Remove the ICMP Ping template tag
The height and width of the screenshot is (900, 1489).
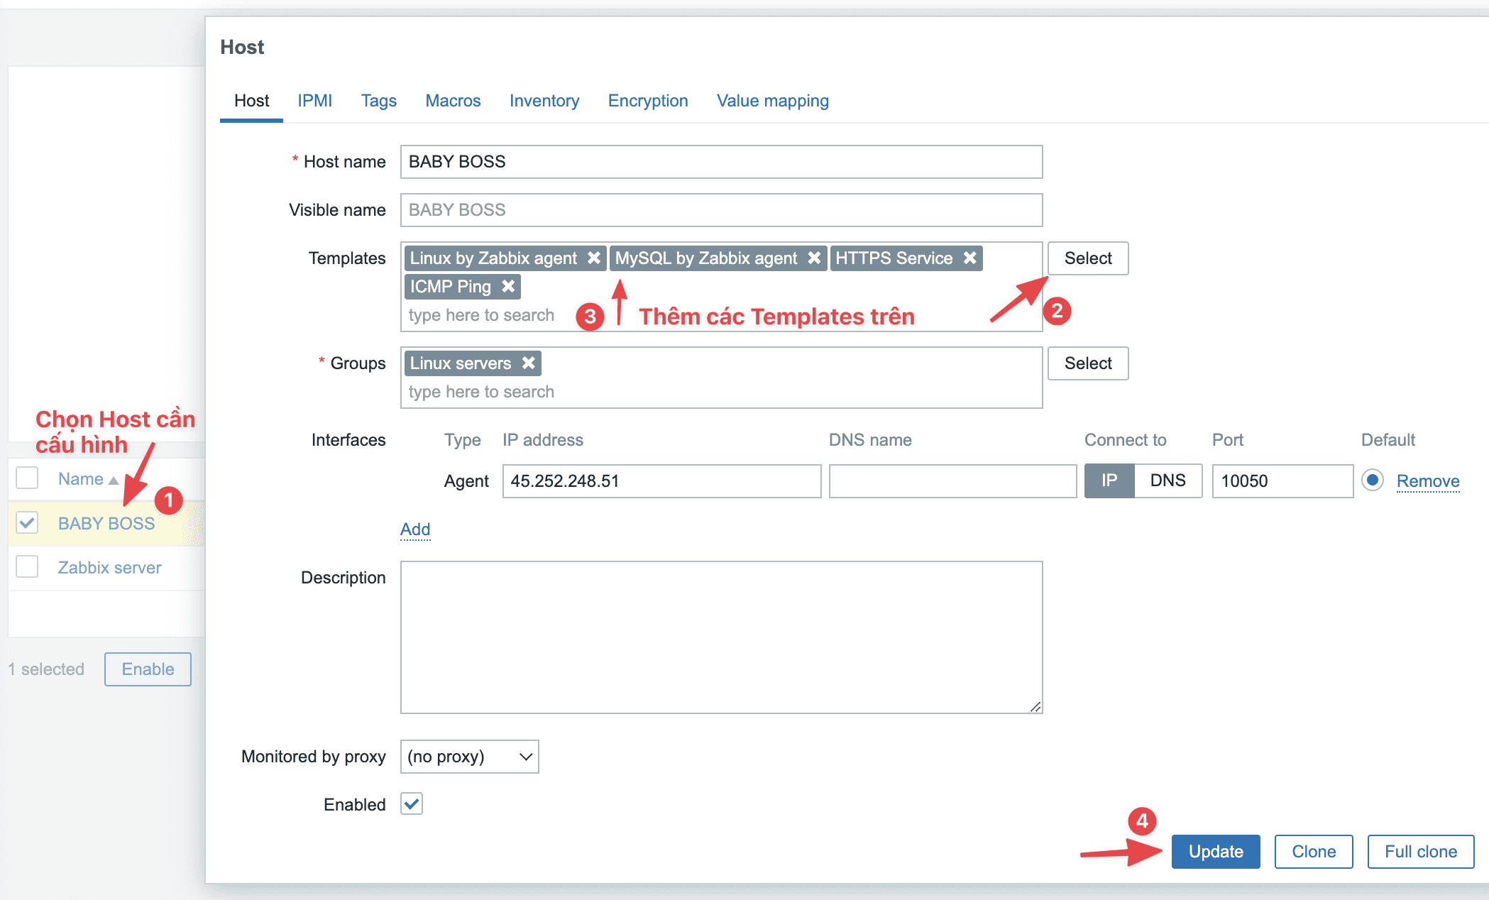(x=508, y=286)
